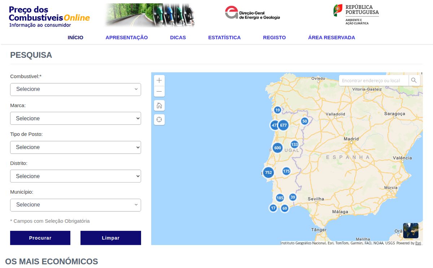The width and height of the screenshot is (433, 268).
Task: Open the ÁREA RESERVADA menu page
Action: click(x=332, y=38)
